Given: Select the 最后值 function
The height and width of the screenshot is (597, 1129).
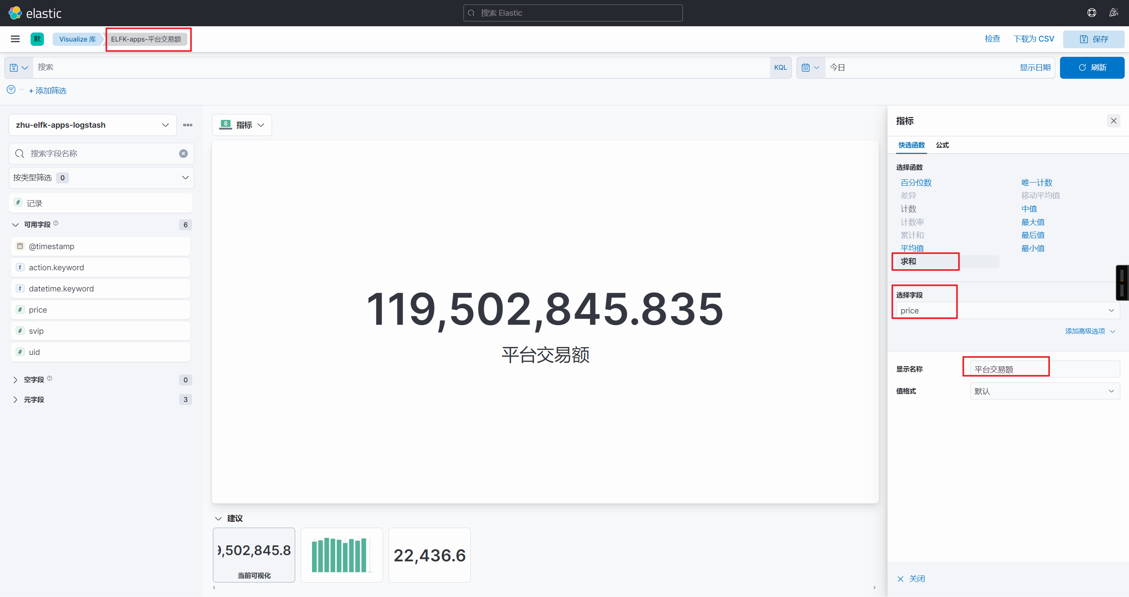Looking at the screenshot, I should tap(1033, 235).
